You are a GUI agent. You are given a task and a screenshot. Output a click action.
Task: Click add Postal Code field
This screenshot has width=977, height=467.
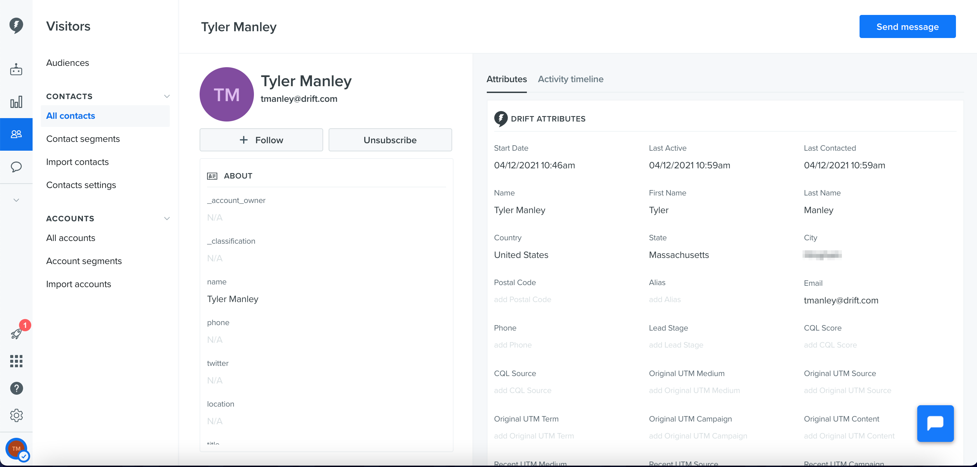(x=522, y=299)
